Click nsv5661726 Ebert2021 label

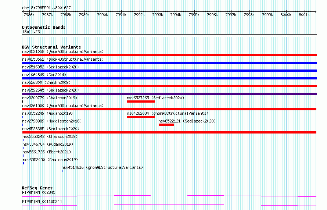click(x=47, y=152)
